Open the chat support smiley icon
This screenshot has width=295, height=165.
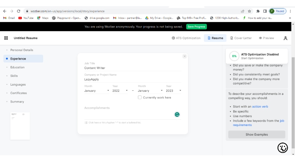[282, 147]
